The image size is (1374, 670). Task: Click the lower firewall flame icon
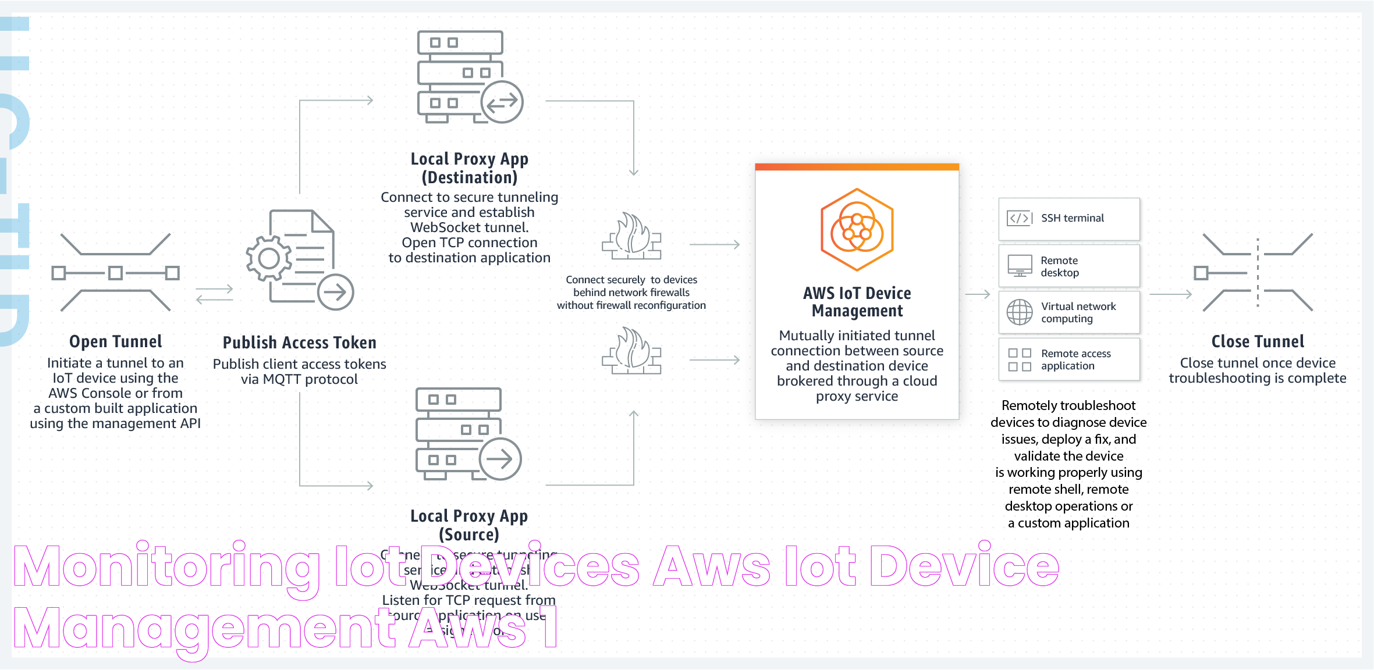pyautogui.click(x=631, y=350)
